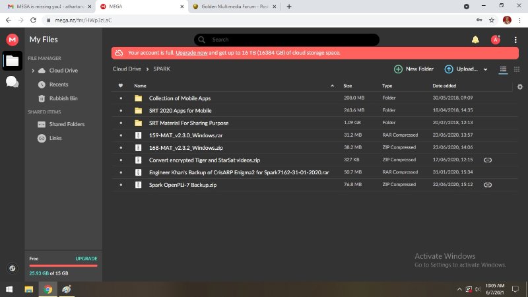Viewport: 528px width, 297px height.
Task: Reload the page
Action: pyautogui.click(x=33, y=20)
